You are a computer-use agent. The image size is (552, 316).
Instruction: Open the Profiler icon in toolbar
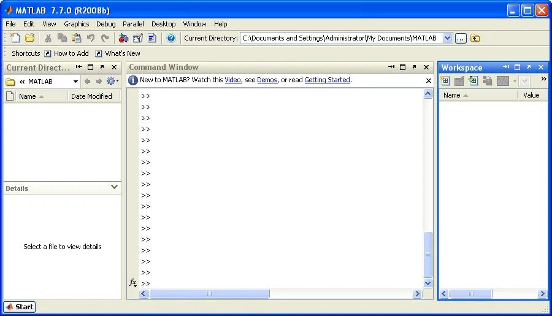tap(151, 38)
